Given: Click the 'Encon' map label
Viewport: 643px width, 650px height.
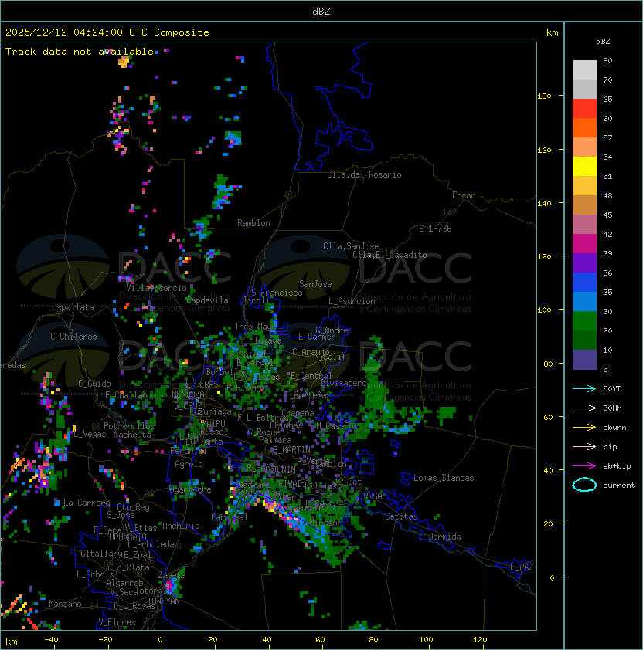Looking at the screenshot, I should pos(464,195).
